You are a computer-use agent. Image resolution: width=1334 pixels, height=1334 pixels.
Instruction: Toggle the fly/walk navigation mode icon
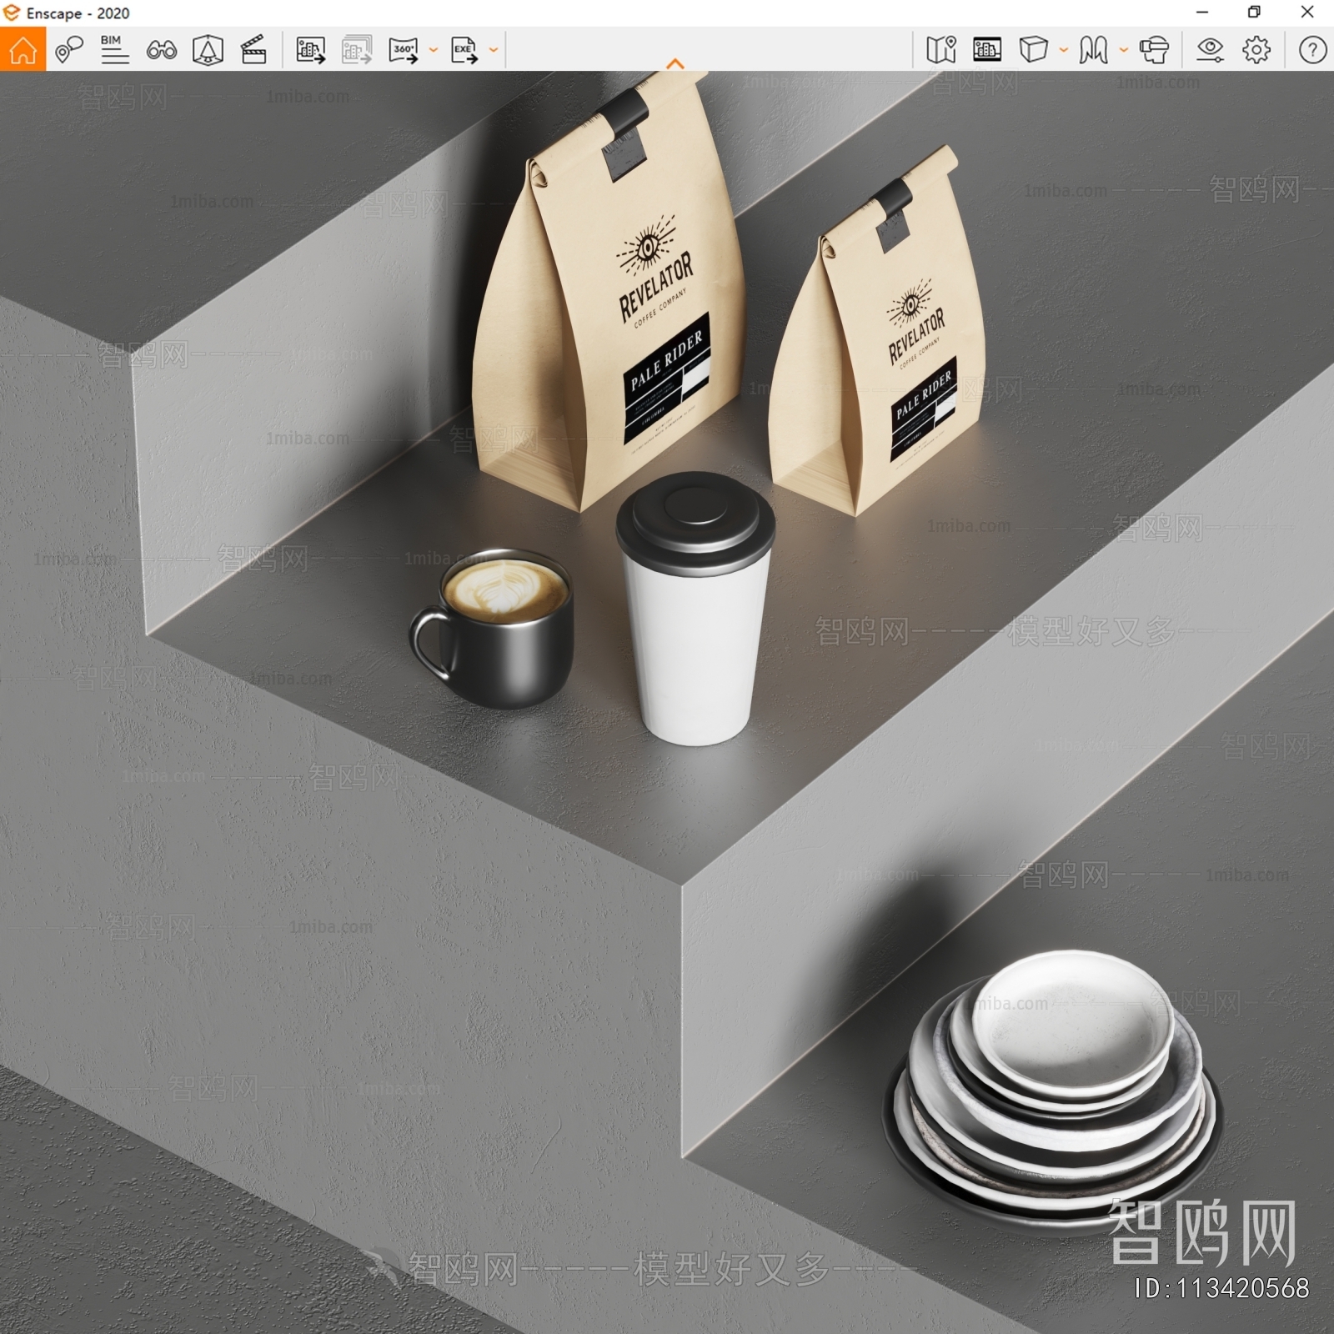pyautogui.click(x=1093, y=50)
